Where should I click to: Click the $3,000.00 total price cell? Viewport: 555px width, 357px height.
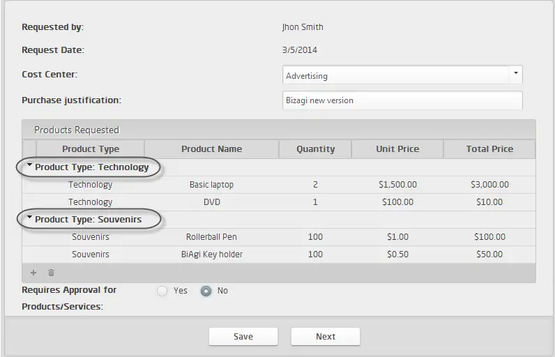(489, 185)
